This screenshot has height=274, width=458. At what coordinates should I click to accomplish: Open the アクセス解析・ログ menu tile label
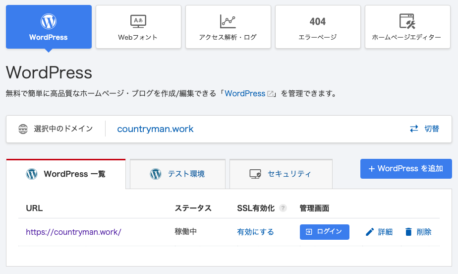coord(228,37)
